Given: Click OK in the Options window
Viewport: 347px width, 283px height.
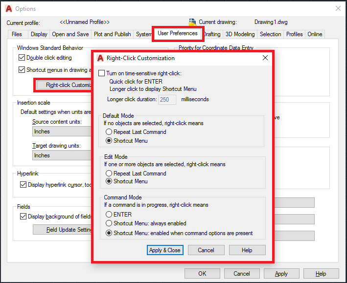Looking at the screenshot, I should coord(202,274).
